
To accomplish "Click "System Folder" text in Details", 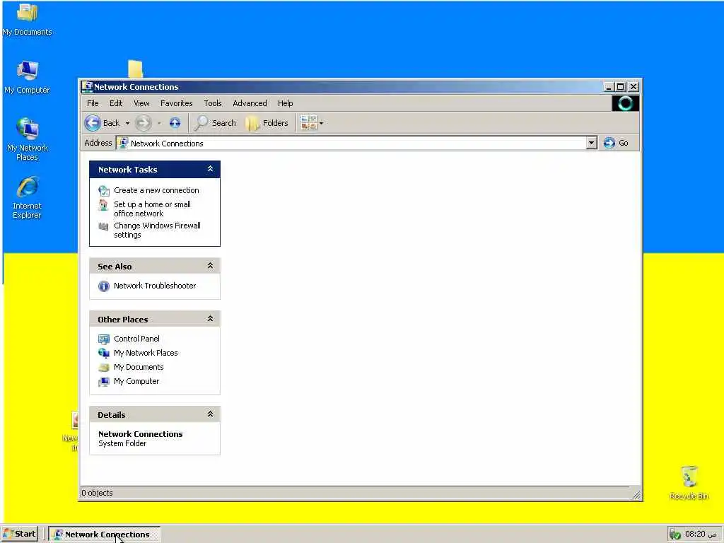I will point(122,443).
